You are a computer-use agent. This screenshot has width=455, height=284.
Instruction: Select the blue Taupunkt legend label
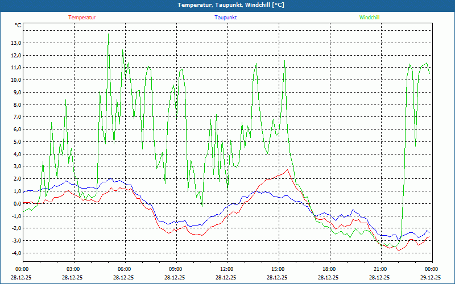[x=225, y=18]
